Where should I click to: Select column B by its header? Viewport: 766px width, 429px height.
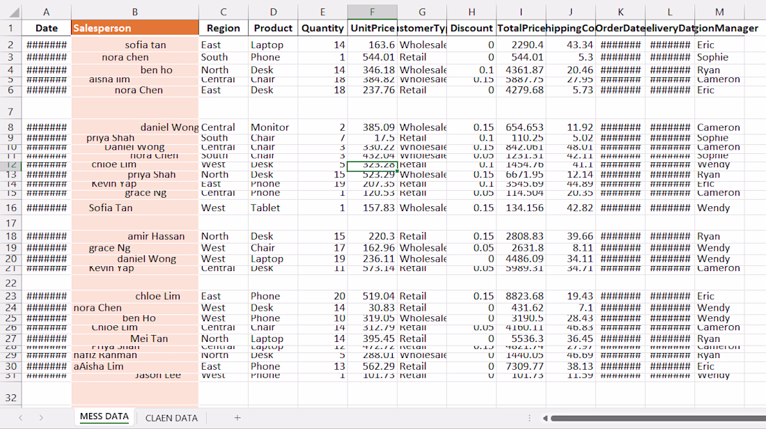(135, 12)
